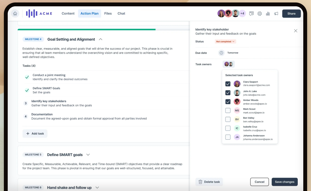Uncheck John A. Lake as task owner

pos(228,93)
